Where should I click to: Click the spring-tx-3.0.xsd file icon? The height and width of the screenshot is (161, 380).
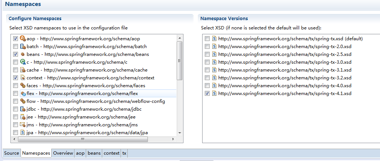214,62
